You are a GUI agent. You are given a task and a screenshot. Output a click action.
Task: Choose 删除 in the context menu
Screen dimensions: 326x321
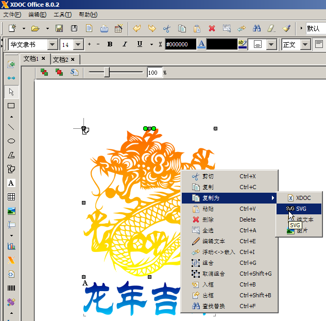coord(230,219)
